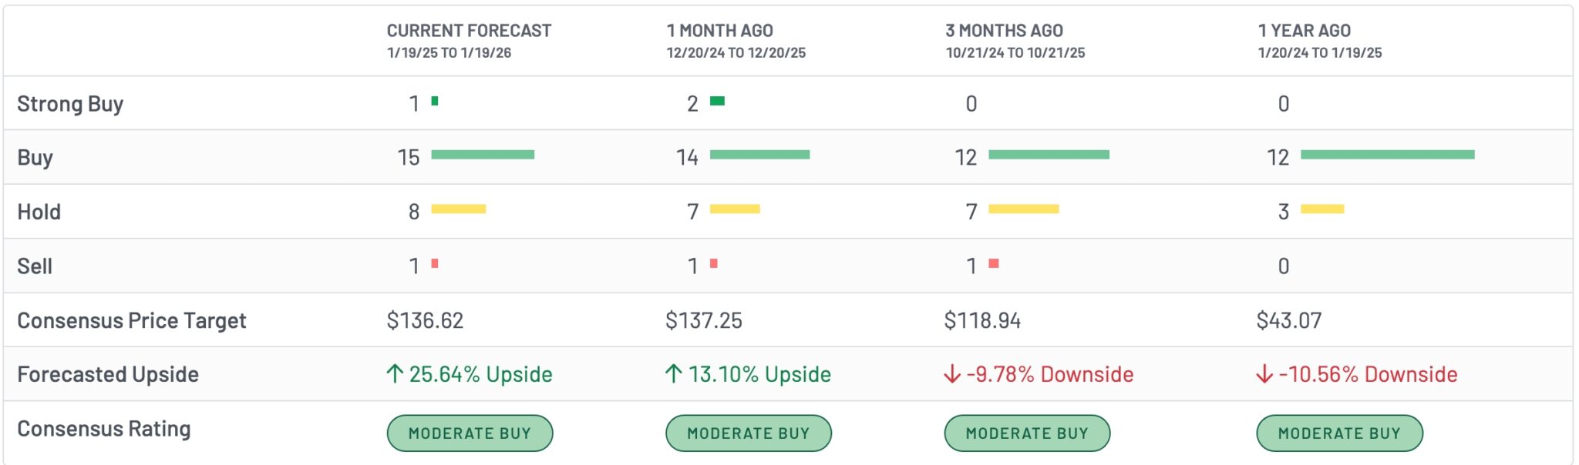Click the 3 Months Ago Moderate Buy badge
This screenshot has width=1579, height=465.
point(1027,433)
